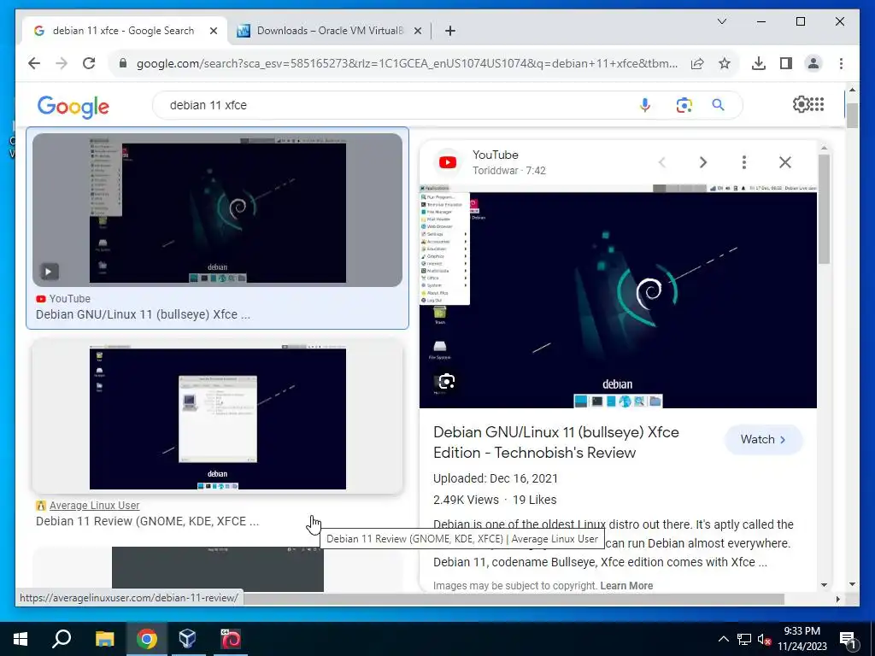Click the horizontal scrollbar at window bottom
875x656 pixels.
coord(514,599)
